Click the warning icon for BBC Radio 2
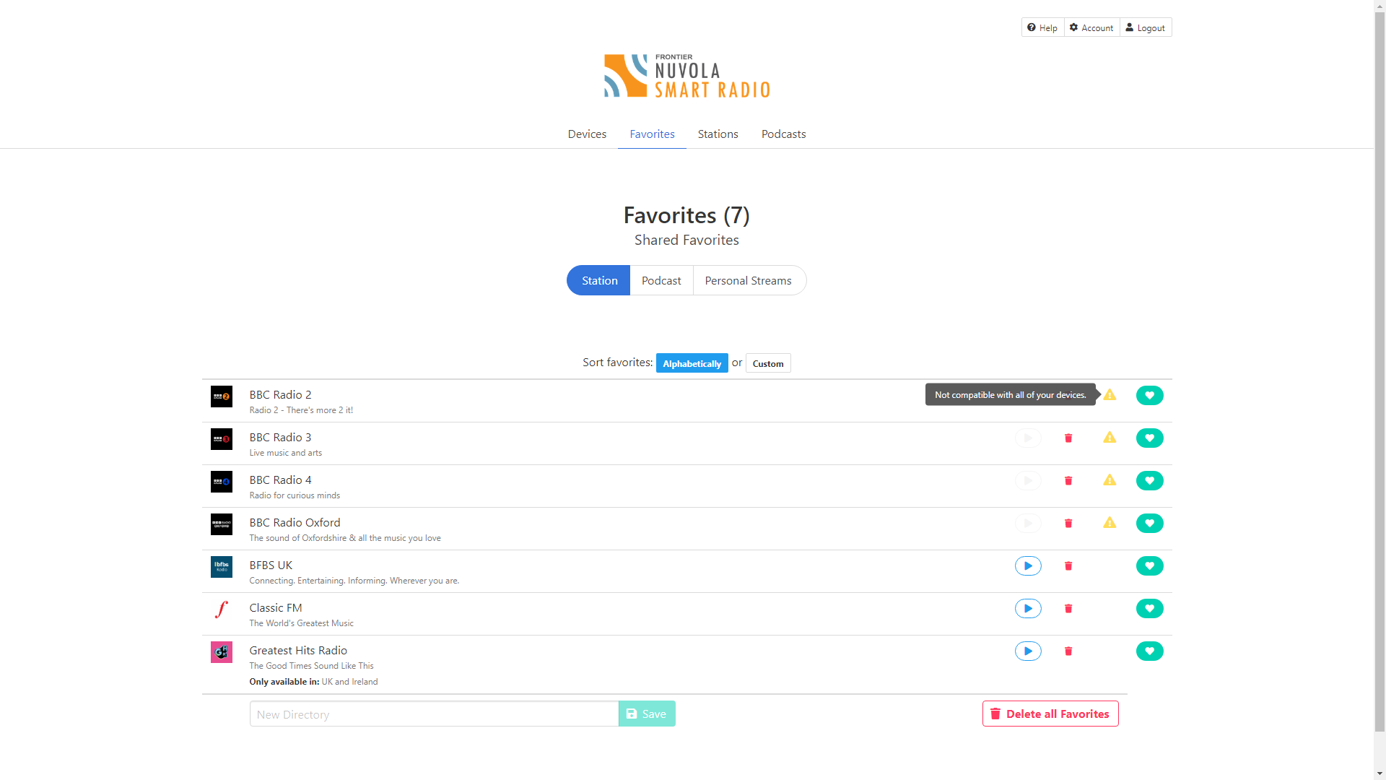The image size is (1386, 780). point(1110,395)
